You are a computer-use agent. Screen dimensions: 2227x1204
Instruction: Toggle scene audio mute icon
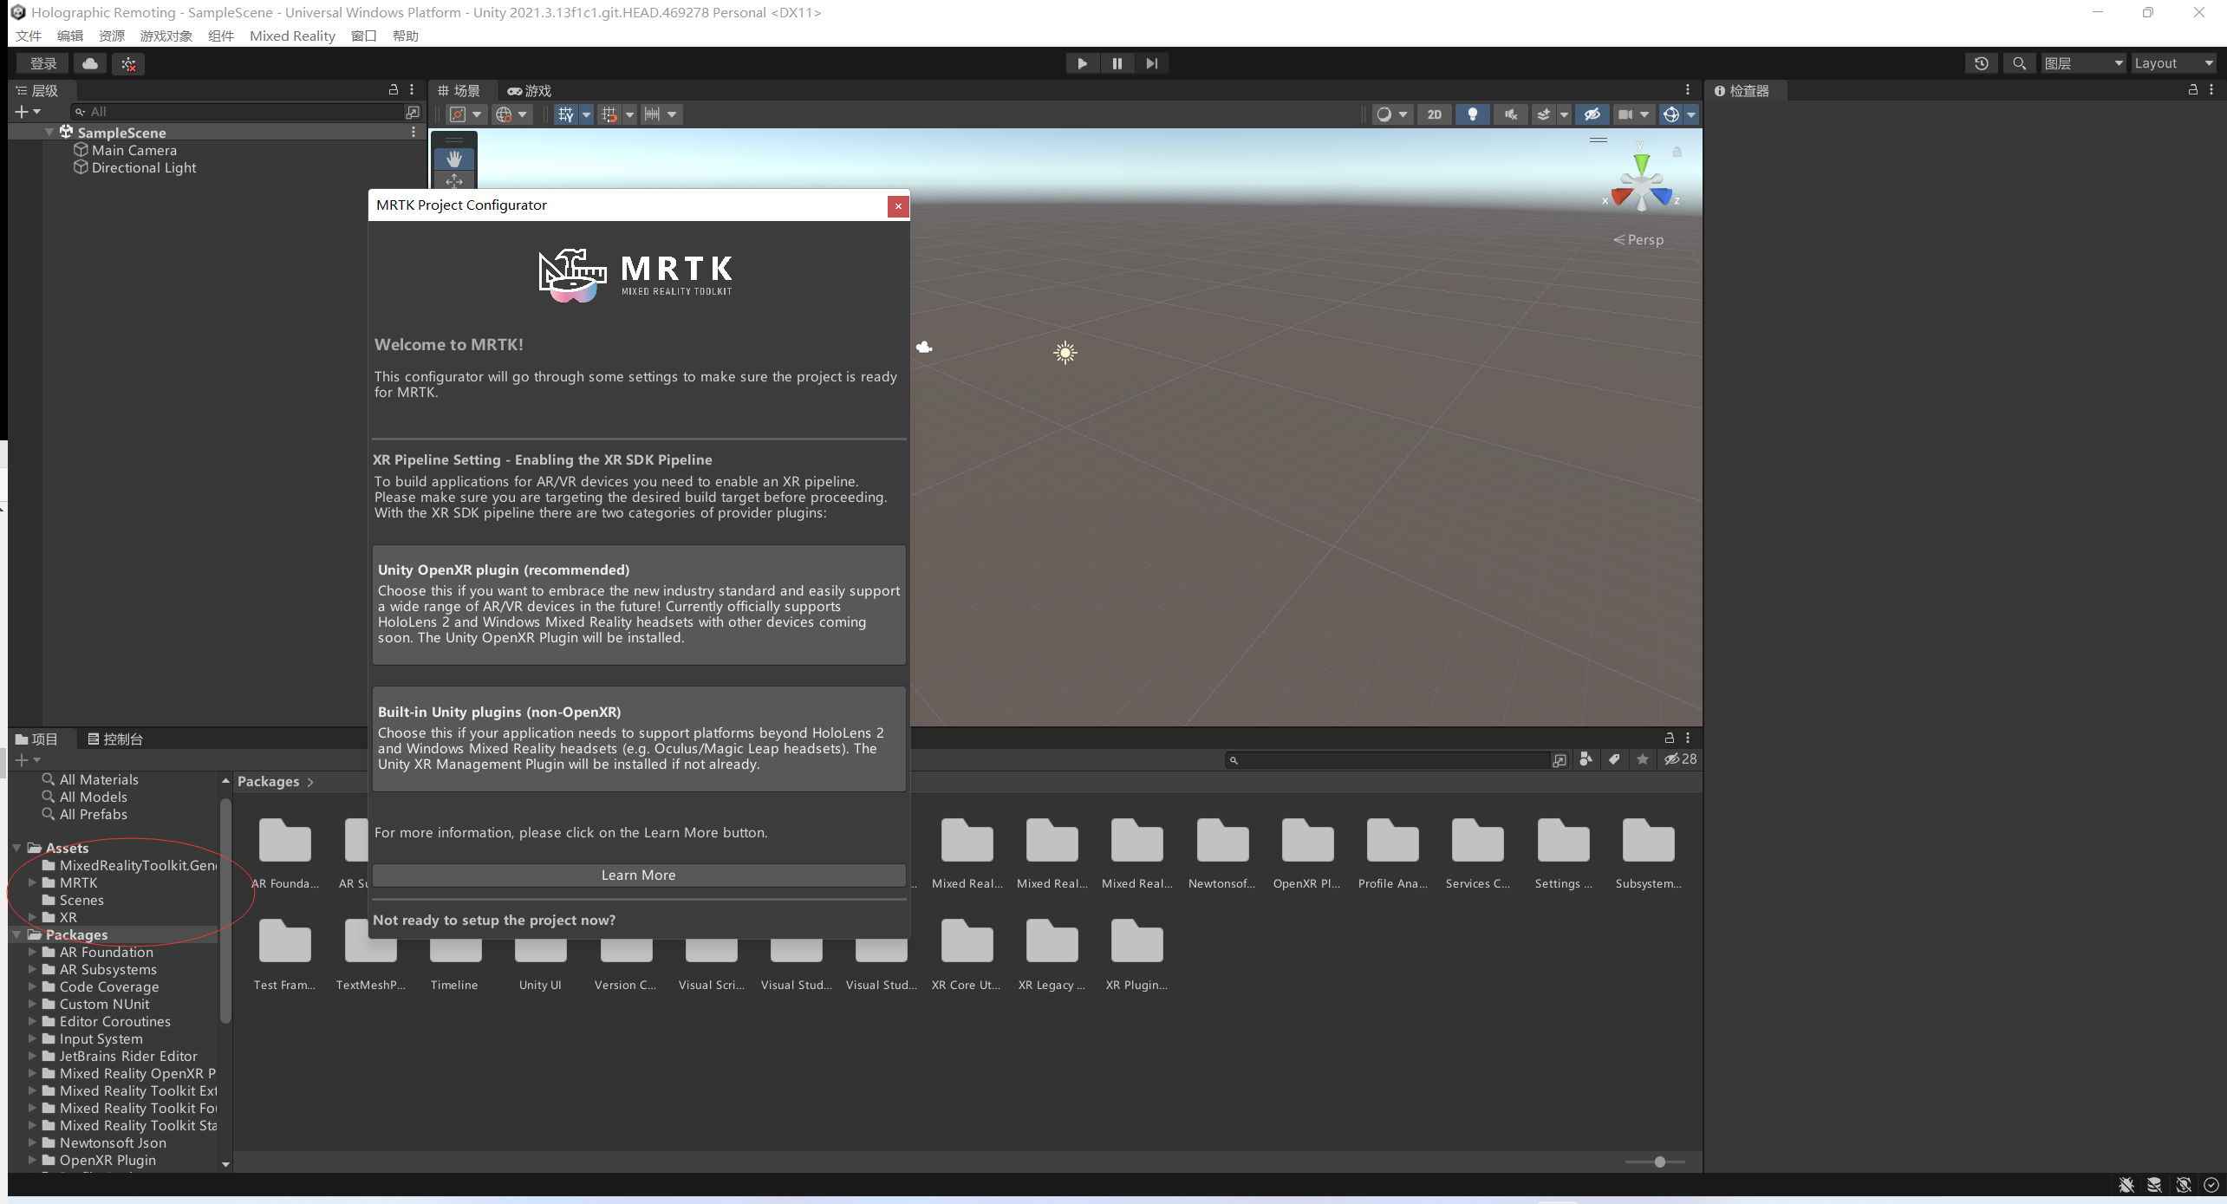point(1511,114)
